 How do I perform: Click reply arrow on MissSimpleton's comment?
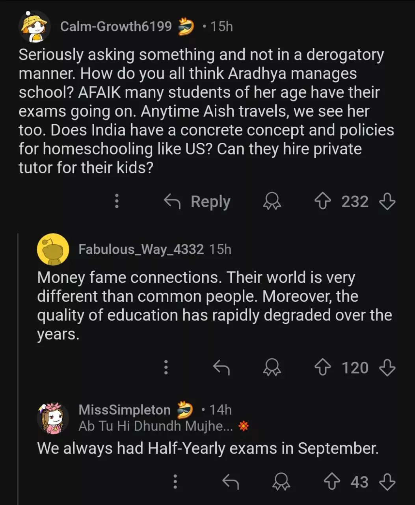click(x=231, y=482)
